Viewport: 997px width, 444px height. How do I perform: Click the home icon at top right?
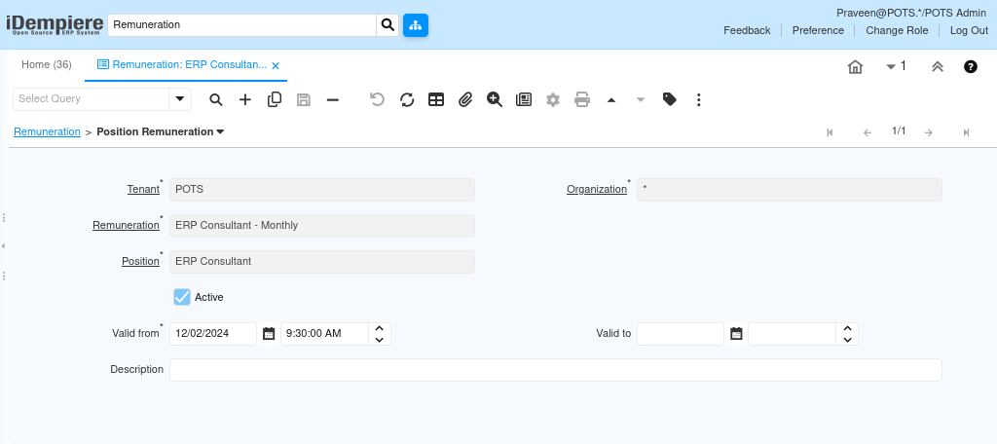click(x=855, y=66)
